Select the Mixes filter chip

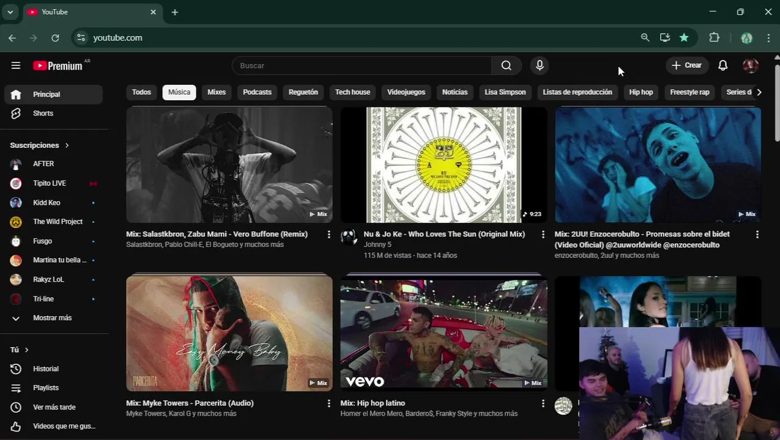tap(217, 92)
